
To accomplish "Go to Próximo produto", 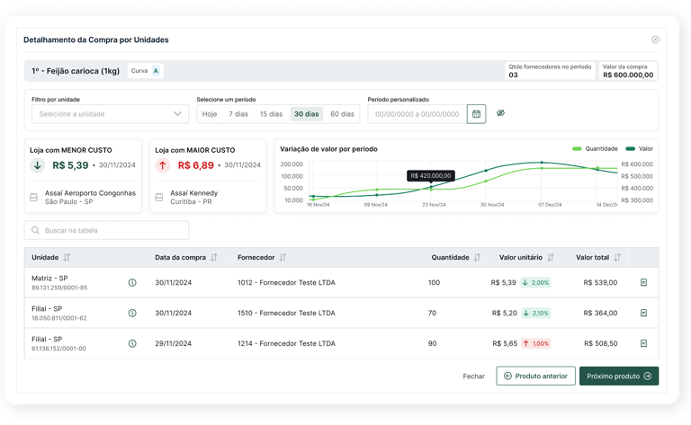I will (619, 376).
